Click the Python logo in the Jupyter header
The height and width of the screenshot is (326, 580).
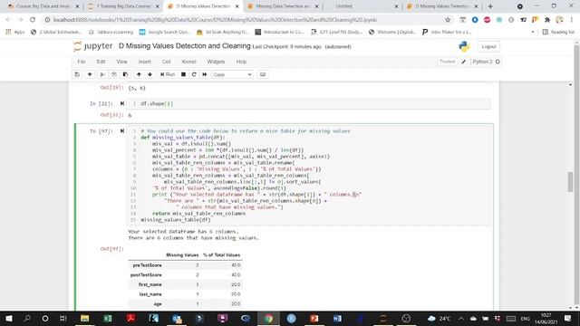pyautogui.click(x=464, y=46)
